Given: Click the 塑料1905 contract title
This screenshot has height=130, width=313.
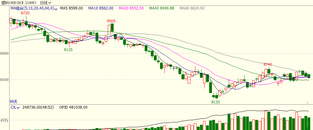Looking at the screenshot, I should (18, 3).
